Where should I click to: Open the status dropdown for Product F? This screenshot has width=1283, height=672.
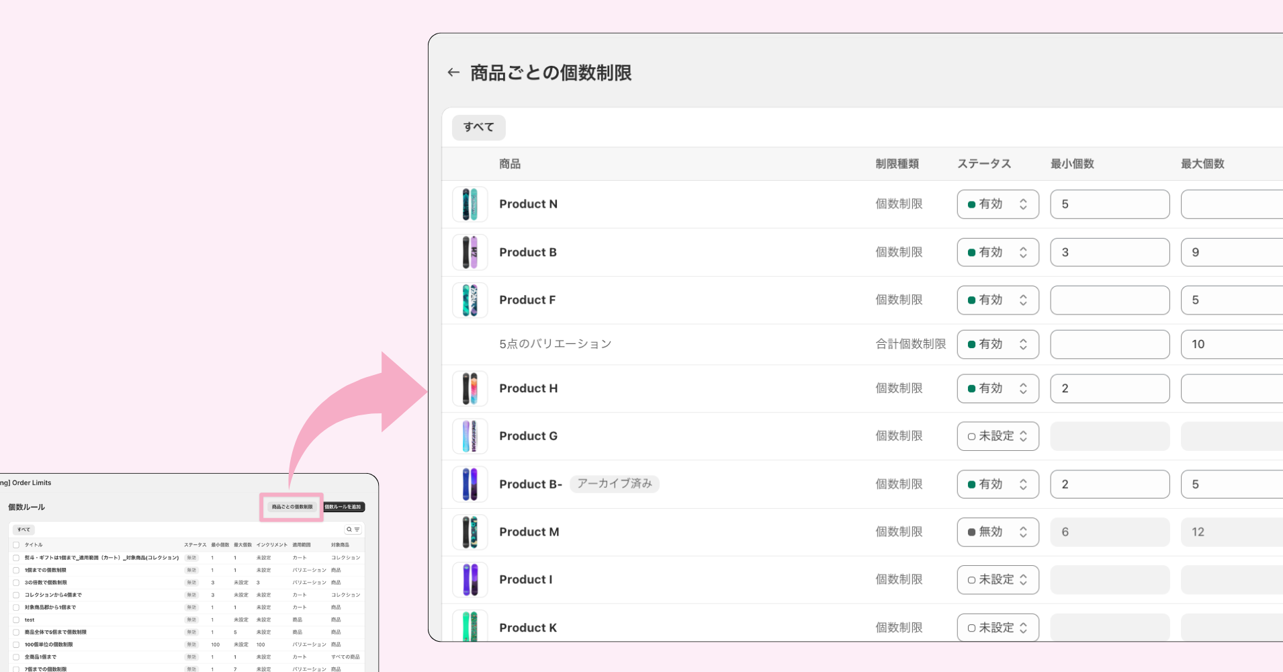998,300
